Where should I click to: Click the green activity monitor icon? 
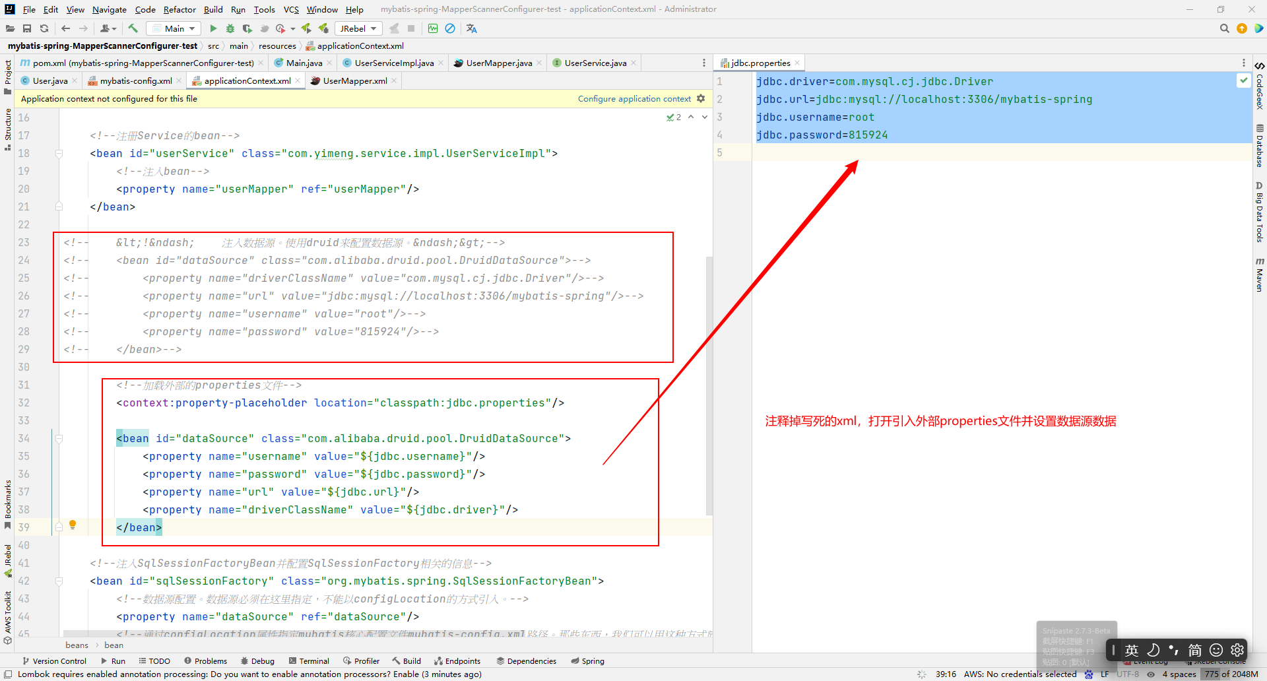coord(433,28)
